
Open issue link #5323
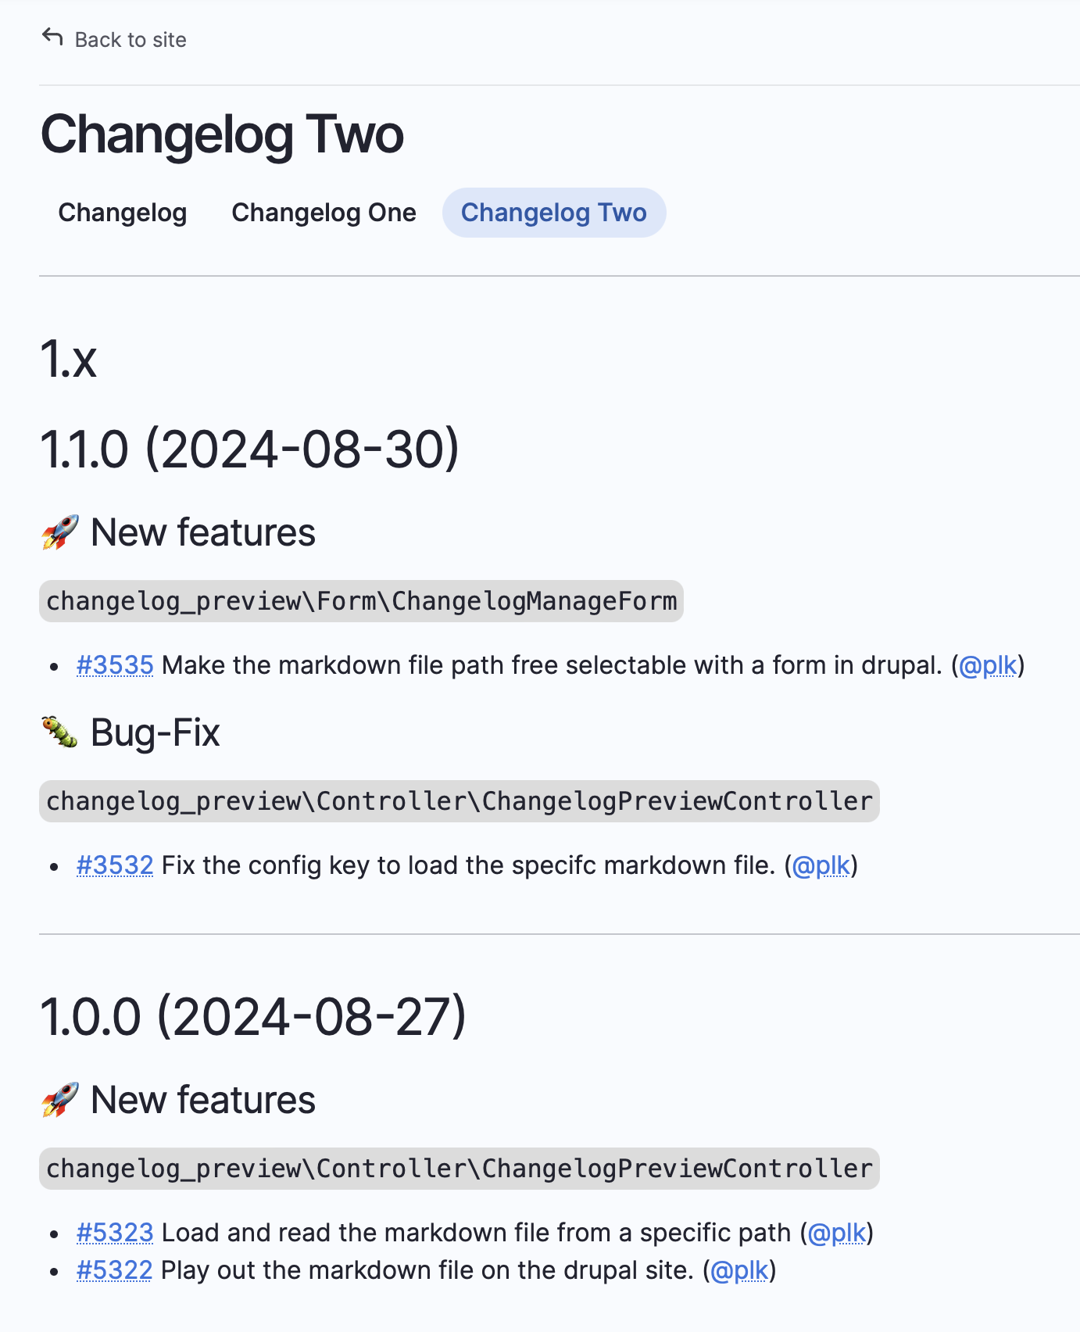pos(114,1233)
